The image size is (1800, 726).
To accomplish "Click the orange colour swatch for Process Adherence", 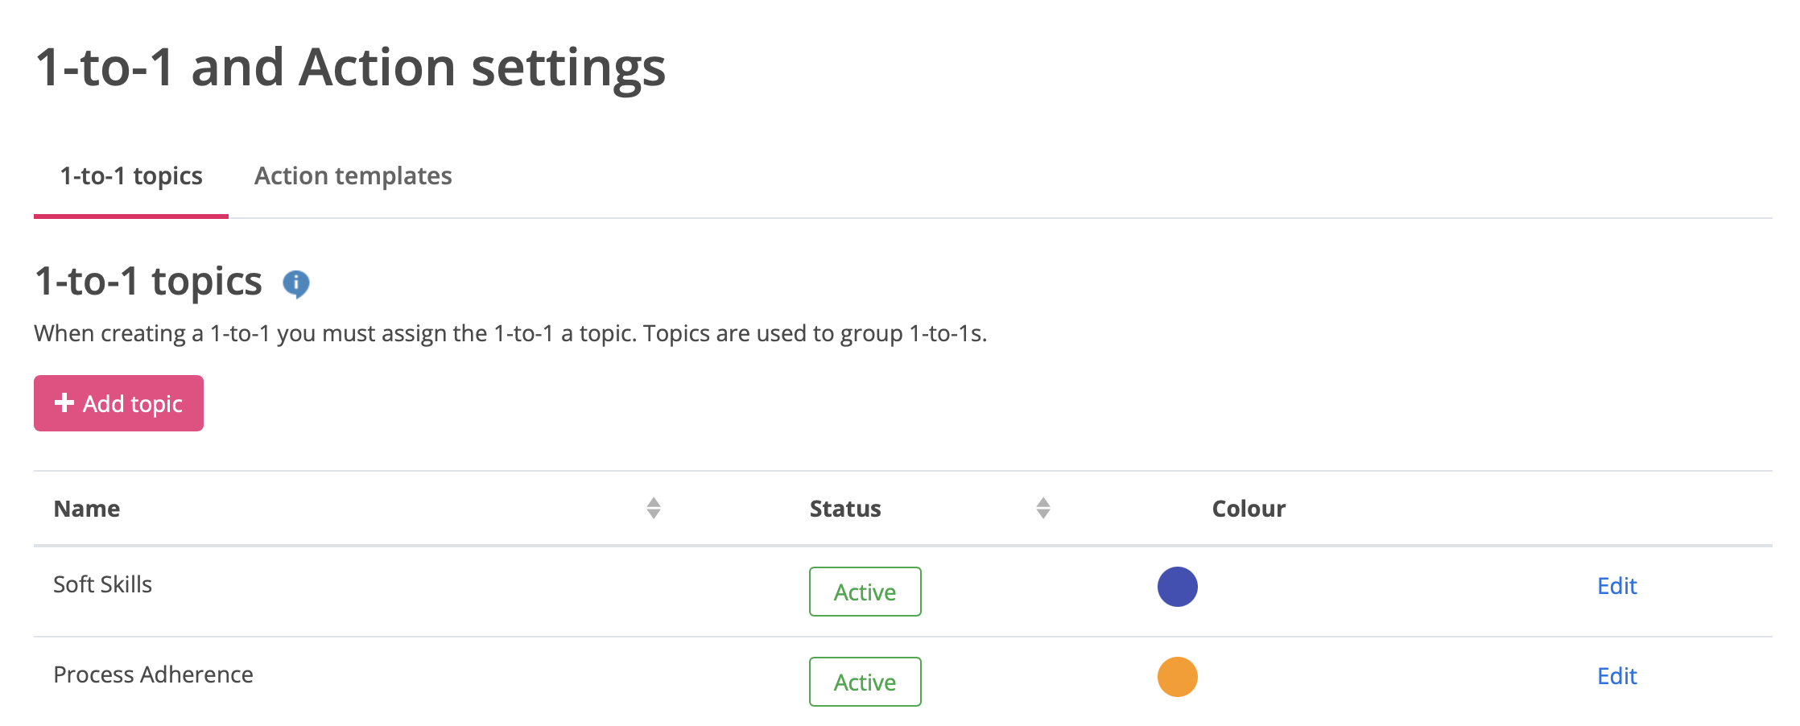I will click(1177, 677).
